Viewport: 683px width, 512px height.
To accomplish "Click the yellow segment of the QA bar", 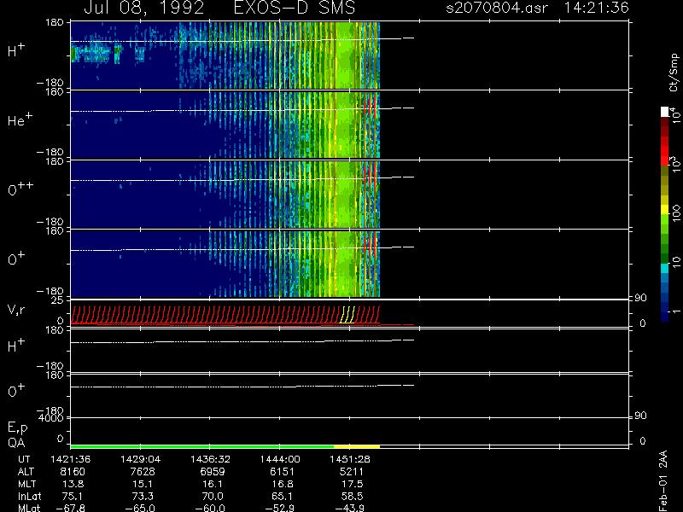I will (357, 446).
